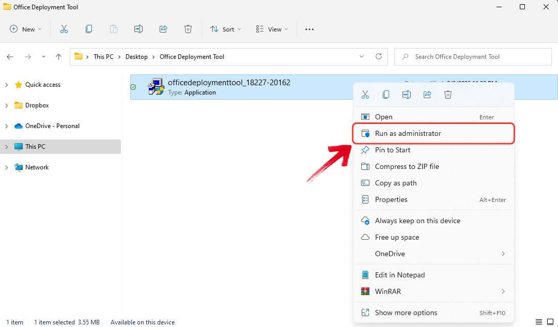Screen dimensions: 558x327
Task: Expand the Network tree node
Action: tap(6, 167)
